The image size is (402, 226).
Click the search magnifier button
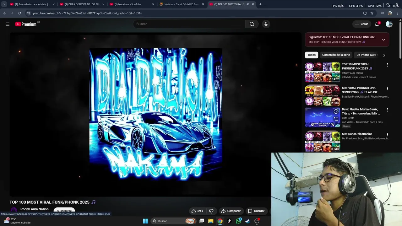252,24
